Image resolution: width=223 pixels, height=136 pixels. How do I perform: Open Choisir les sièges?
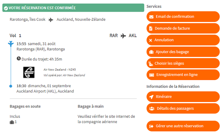click(183, 64)
